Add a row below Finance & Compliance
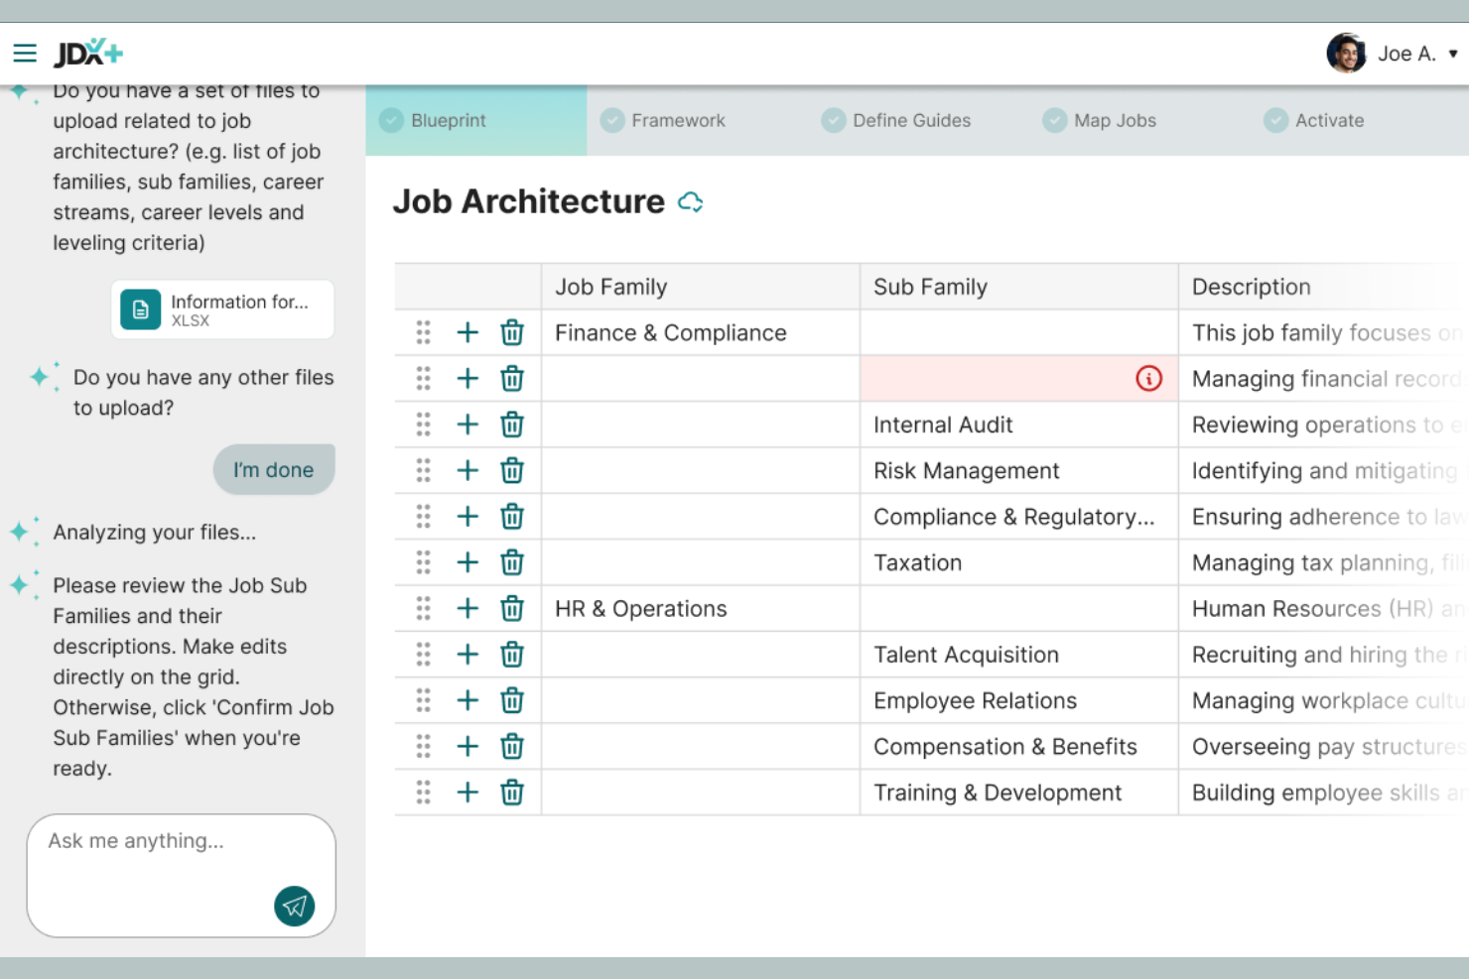 click(467, 332)
